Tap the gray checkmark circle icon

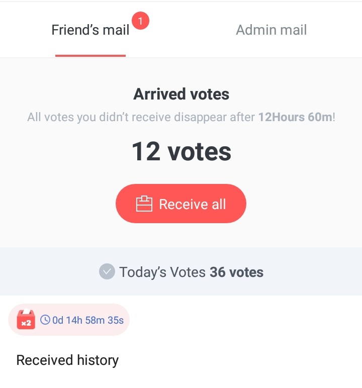click(107, 272)
